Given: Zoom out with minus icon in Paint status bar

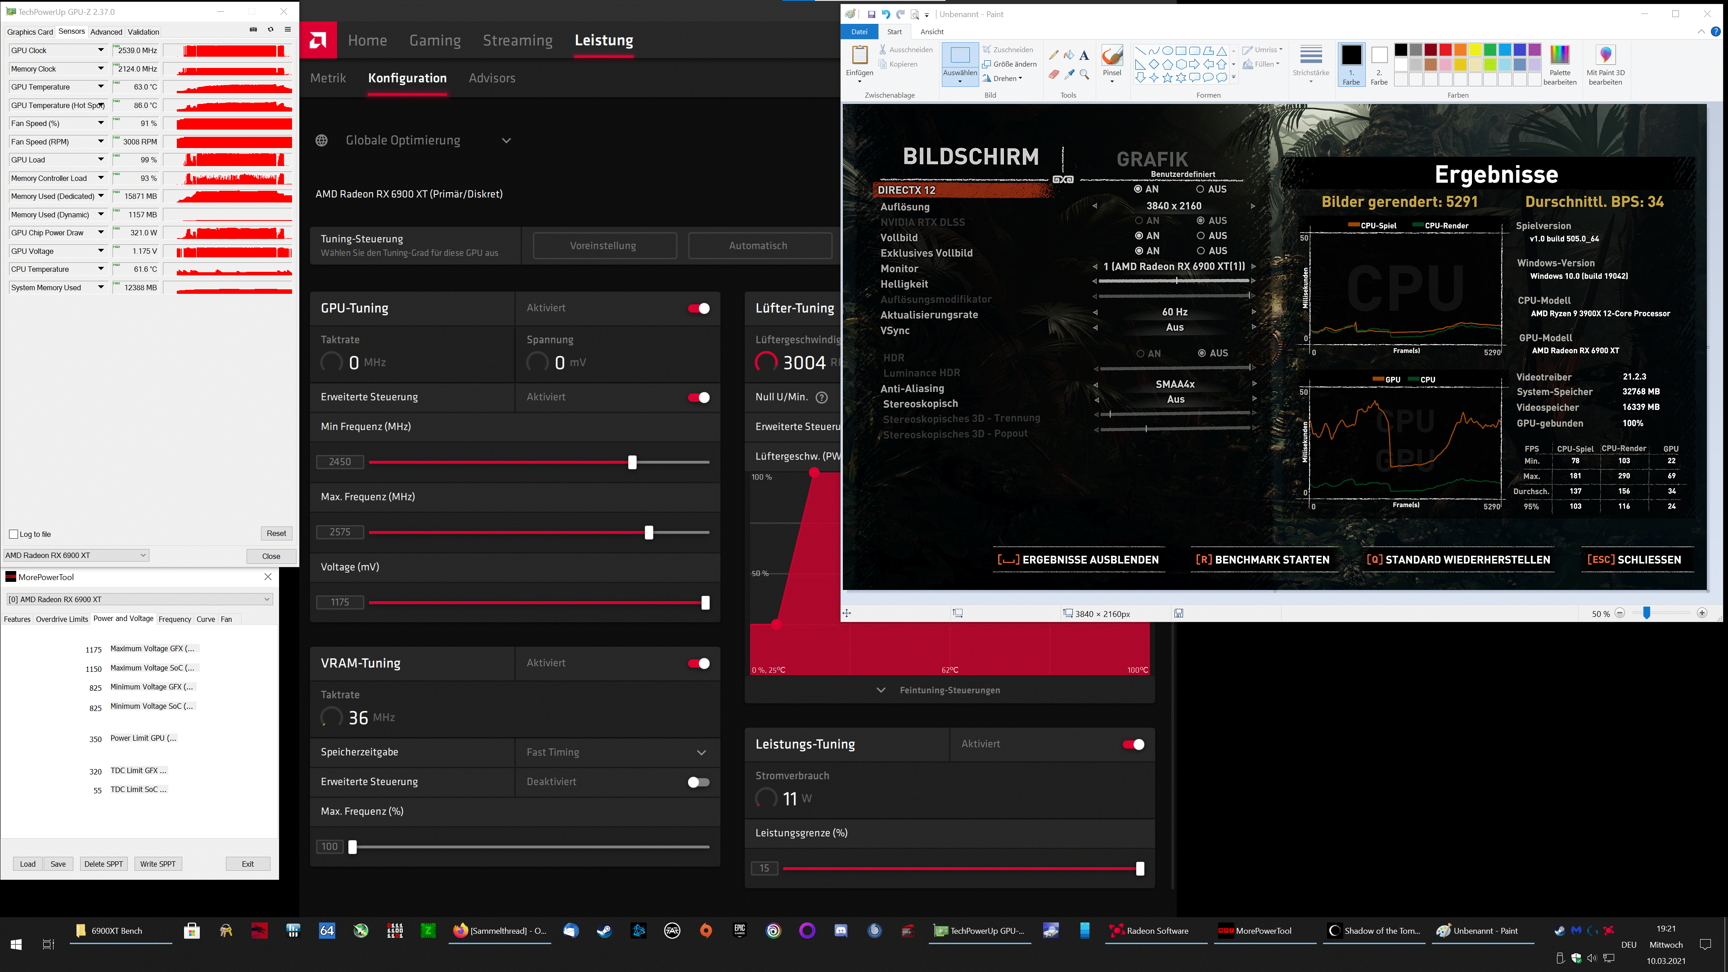Looking at the screenshot, I should pyautogui.click(x=1620, y=613).
